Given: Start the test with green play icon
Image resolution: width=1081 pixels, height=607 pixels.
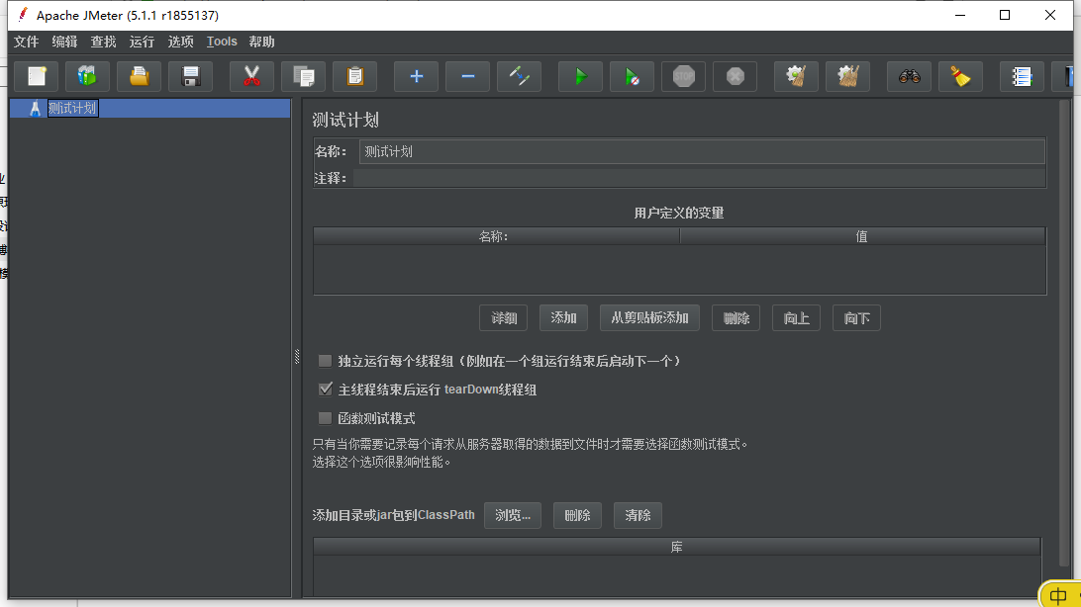Looking at the screenshot, I should point(580,76).
